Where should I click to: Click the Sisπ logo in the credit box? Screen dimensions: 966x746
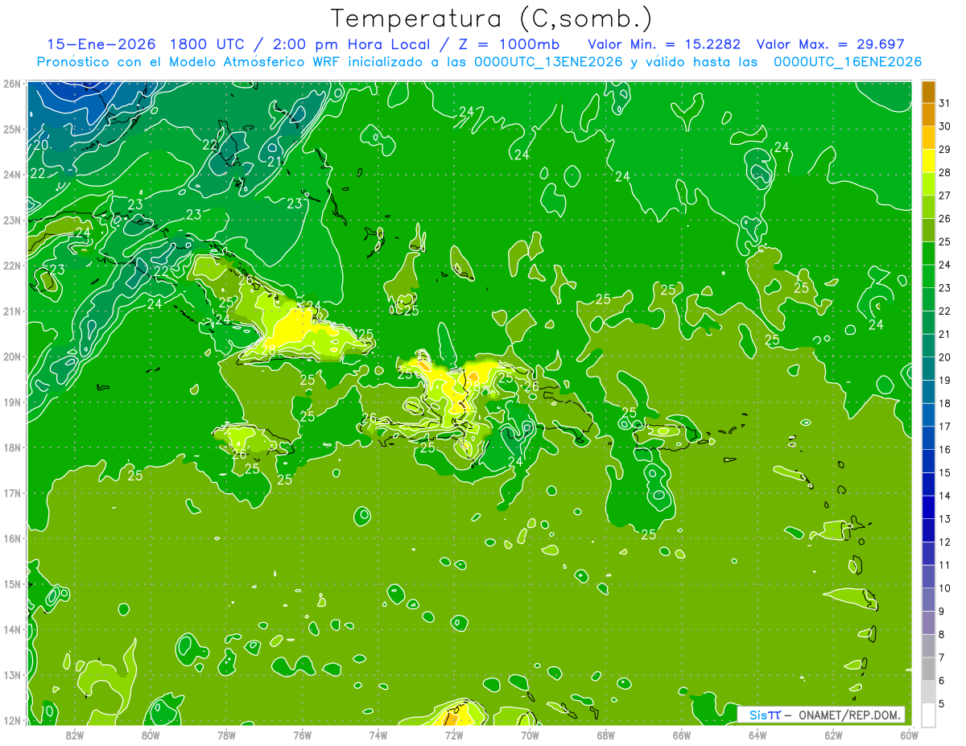[765, 715]
